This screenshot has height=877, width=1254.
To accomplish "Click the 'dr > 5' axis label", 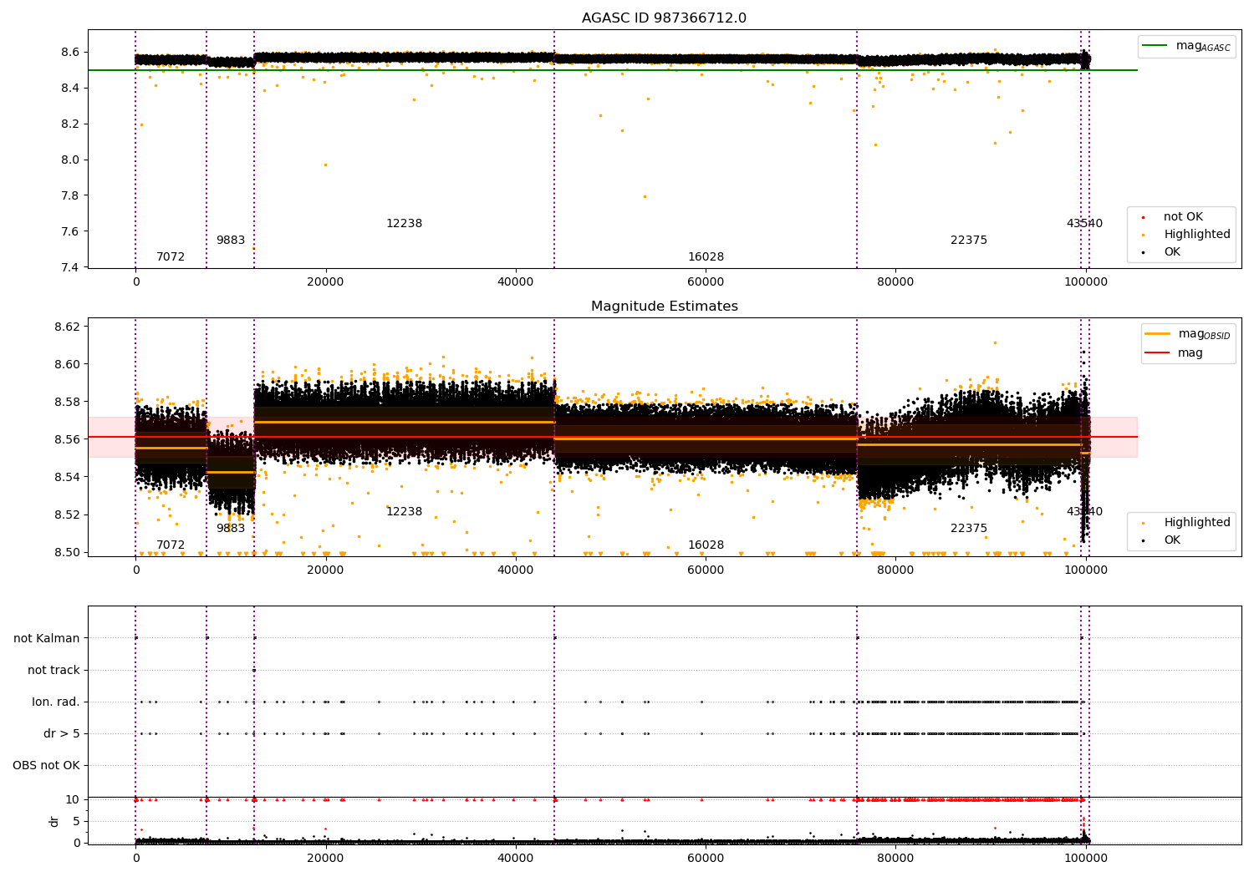I will pos(62,733).
